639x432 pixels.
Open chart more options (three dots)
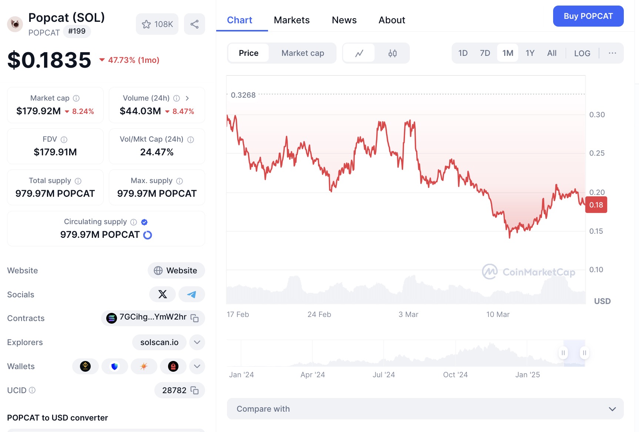click(x=612, y=53)
